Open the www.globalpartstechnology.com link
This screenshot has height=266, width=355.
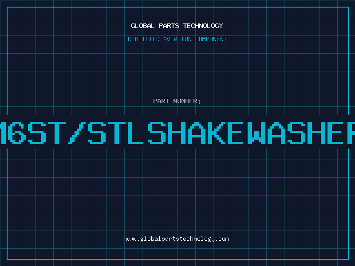pos(177,239)
